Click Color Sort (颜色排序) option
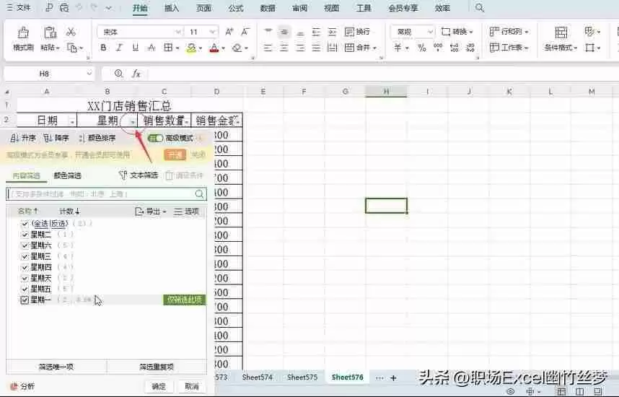 tap(97, 138)
